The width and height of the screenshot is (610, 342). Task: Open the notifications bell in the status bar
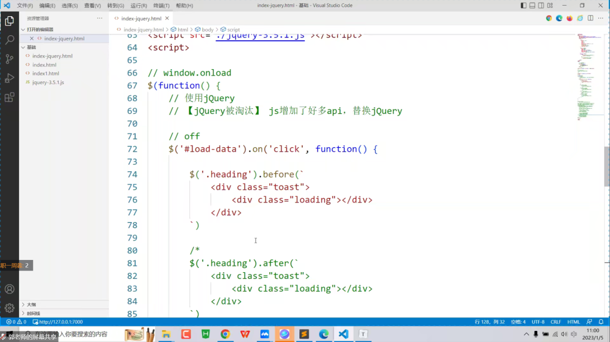(x=601, y=322)
